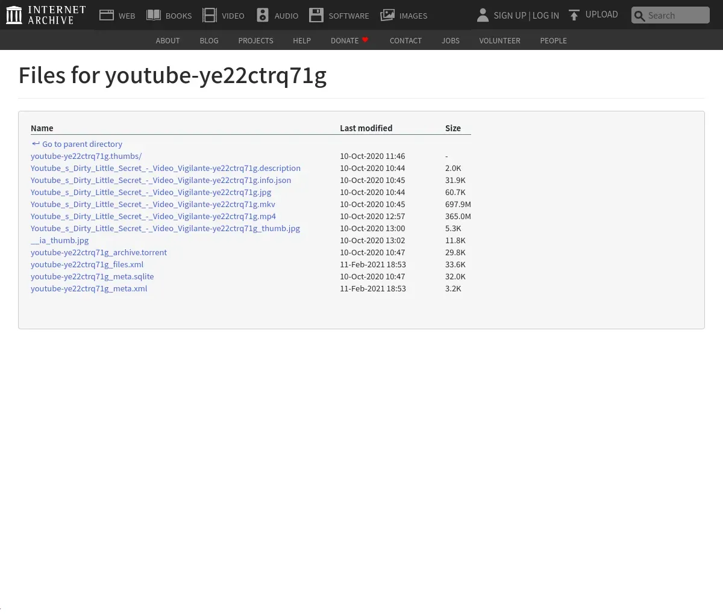
Task: Open the BOOKS menu label
Action: coord(179,16)
